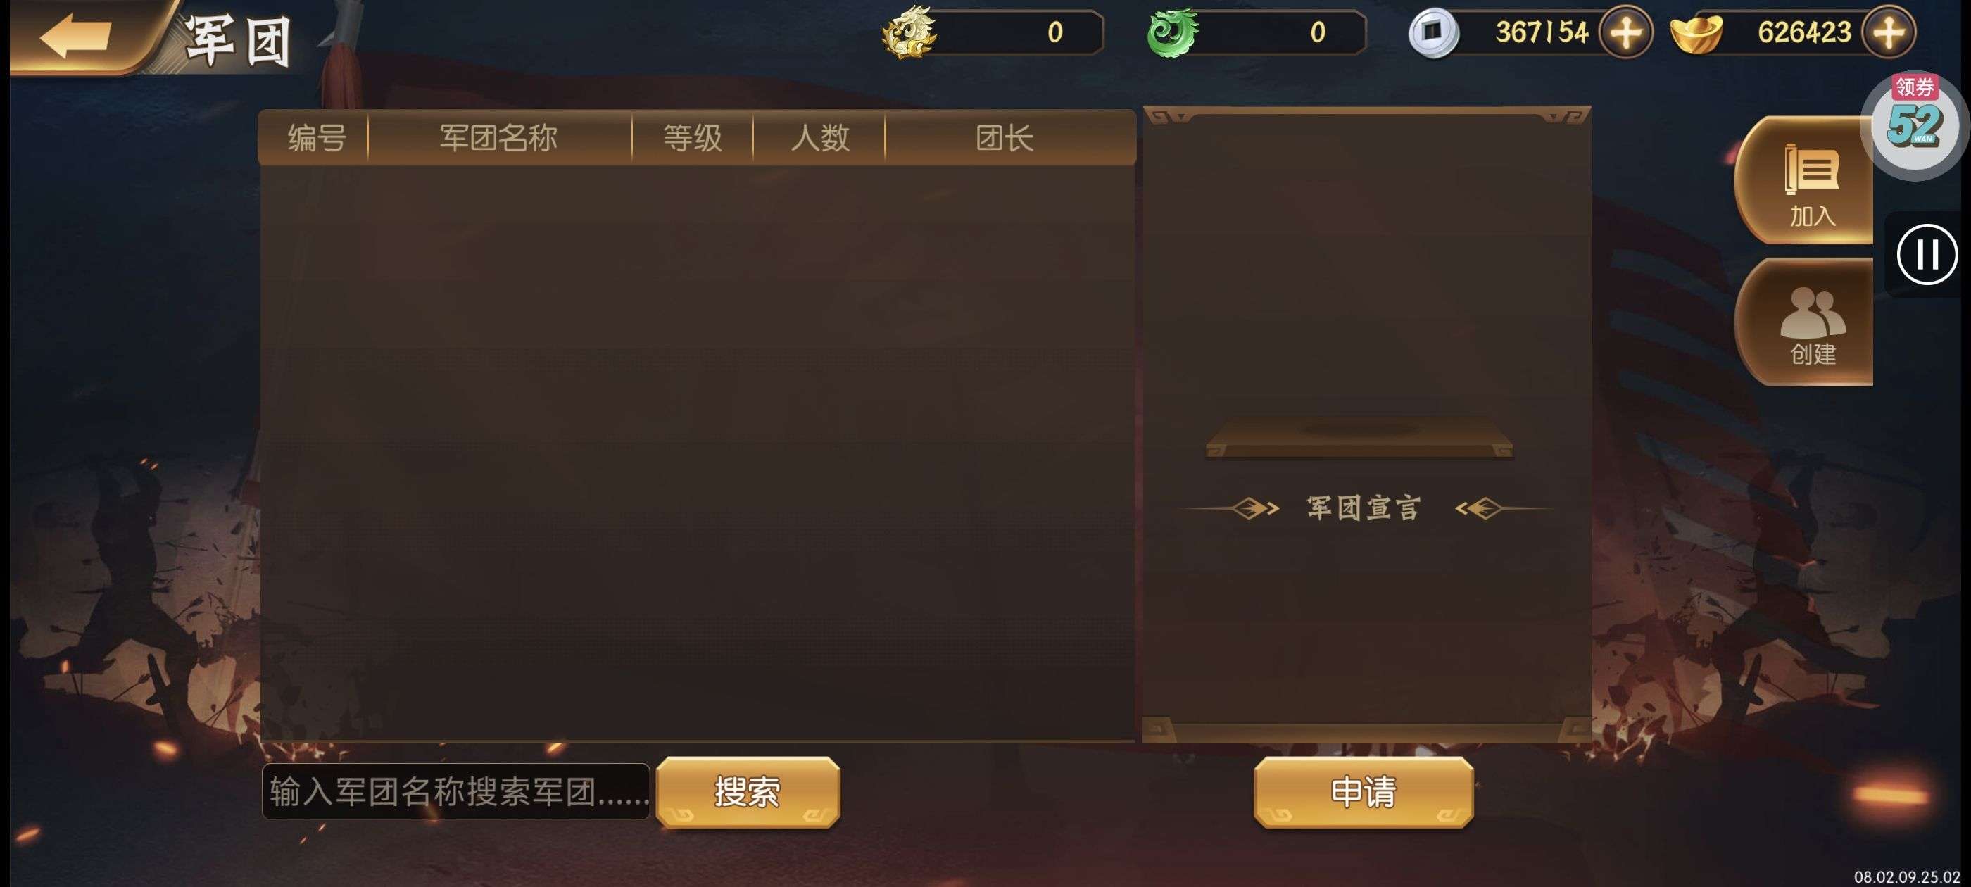
Task: Sort by 军团名称 column header
Action: pos(499,139)
